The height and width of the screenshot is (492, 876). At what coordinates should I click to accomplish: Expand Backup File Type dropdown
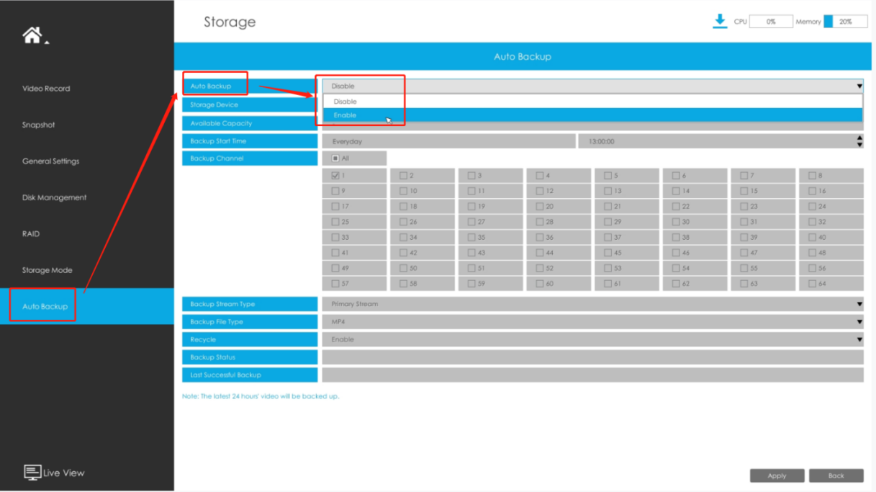(x=592, y=322)
